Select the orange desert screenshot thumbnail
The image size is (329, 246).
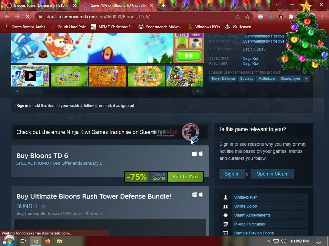coord(108,76)
